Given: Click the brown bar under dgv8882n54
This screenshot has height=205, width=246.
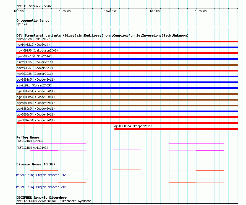Looking at the screenshot, I should point(127,94).
